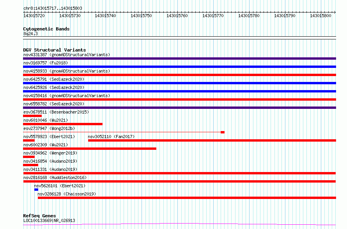
Task: Open nsv3416854 (Audano2019) label
Action: click(x=50, y=161)
